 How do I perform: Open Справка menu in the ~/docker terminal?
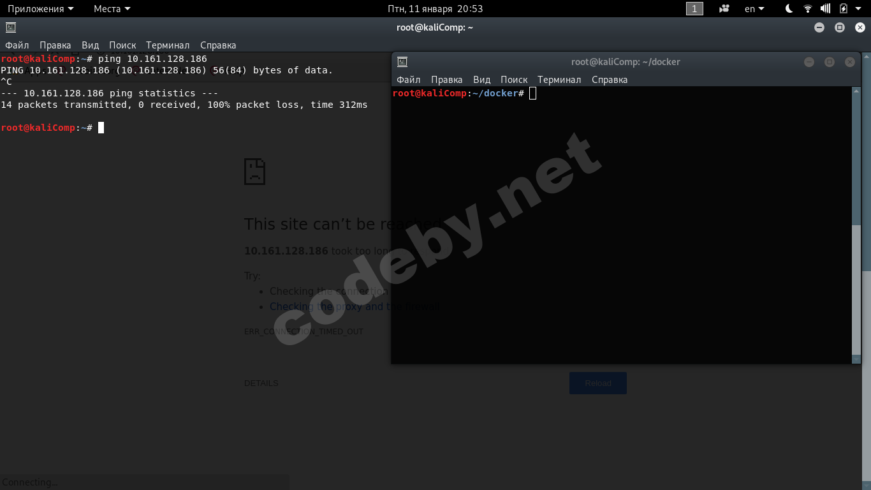[610, 80]
